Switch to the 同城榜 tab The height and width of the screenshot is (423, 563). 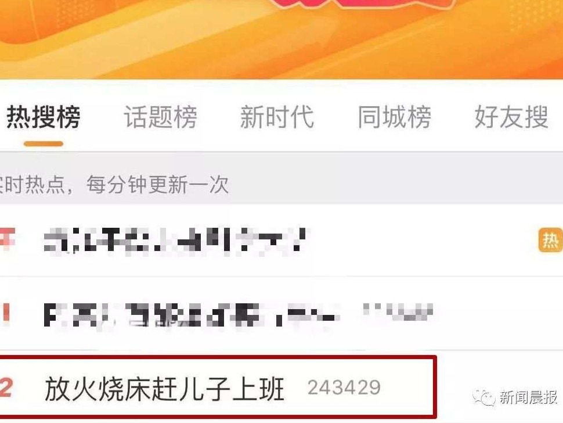(x=394, y=117)
